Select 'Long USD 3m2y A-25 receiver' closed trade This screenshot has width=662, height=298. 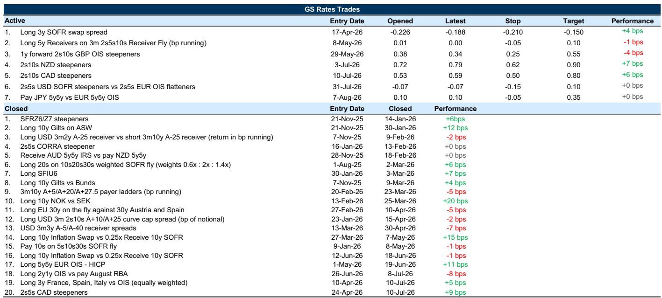(x=146, y=137)
